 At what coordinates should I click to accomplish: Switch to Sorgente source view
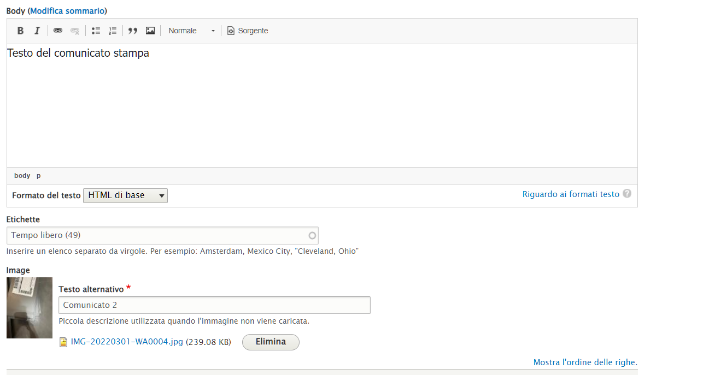coord(248,31)
